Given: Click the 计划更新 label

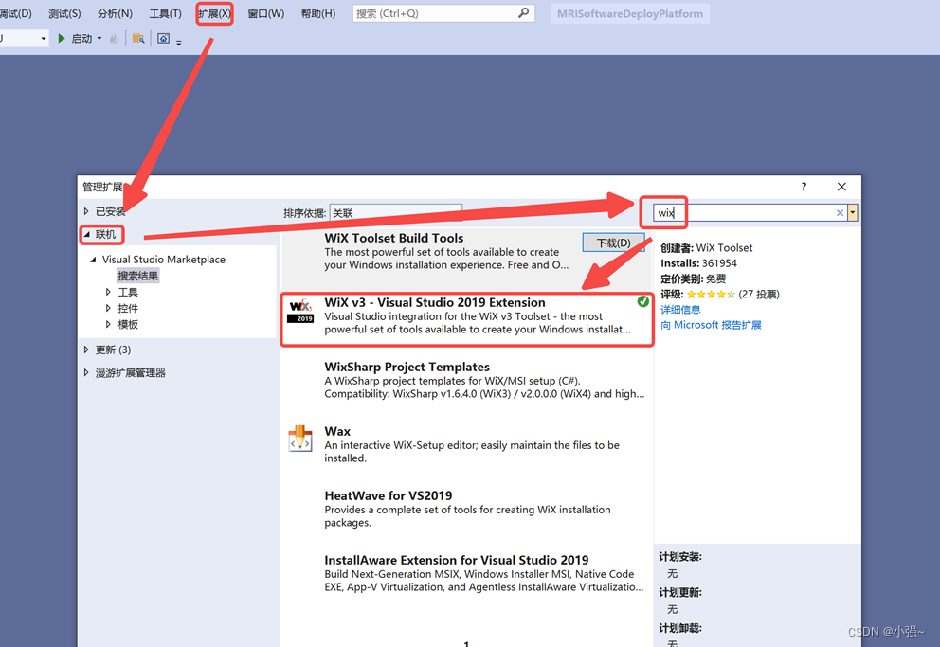Looking at the screenshot, I should click(680, 592).
